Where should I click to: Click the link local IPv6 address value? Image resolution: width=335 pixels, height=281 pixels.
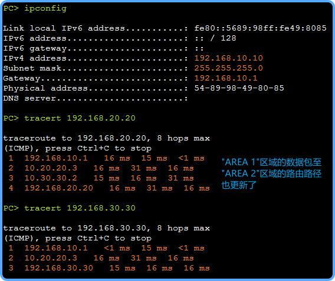click(260, 28)
